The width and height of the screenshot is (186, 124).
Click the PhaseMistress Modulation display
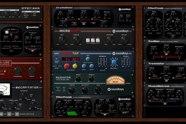point(174,101)
